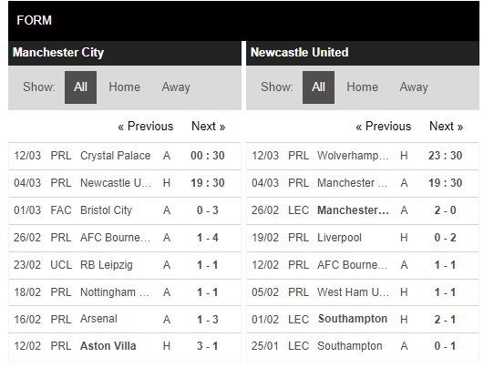
Task: Show Newcastle United Home matches
Action: [363, 87]
